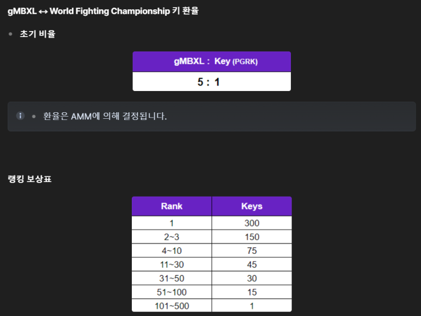Screen dimensions: 421x316
Task: Select the 101~500 rank cell
Action: click(172, 306)
